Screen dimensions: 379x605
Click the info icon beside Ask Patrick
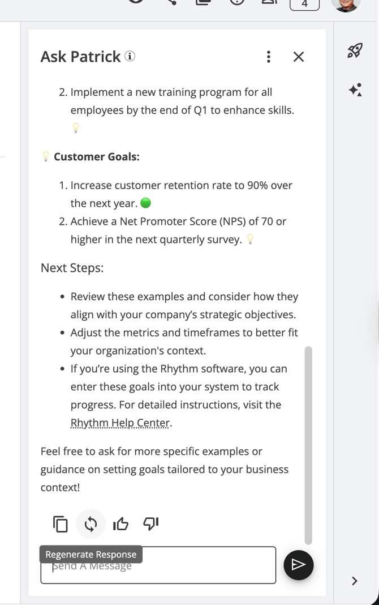click(x=130, y=56)
